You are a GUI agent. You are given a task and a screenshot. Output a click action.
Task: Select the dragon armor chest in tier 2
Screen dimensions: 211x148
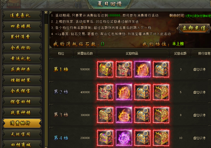[105, 92]
